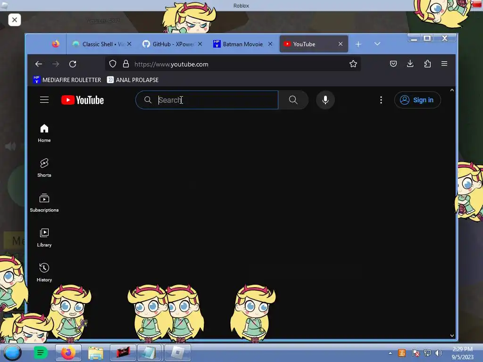The height and width of the screenshot is (362, 483).
Task: Show hidden system tray icons arrow
Action: tap(390, 353)
